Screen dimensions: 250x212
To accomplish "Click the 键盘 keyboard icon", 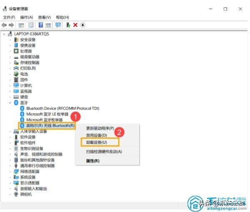I will [x=16, y=97].
